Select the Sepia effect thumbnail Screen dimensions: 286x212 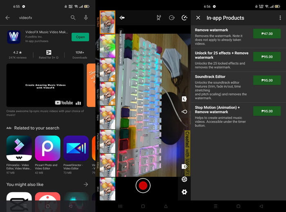click(107, 118)
